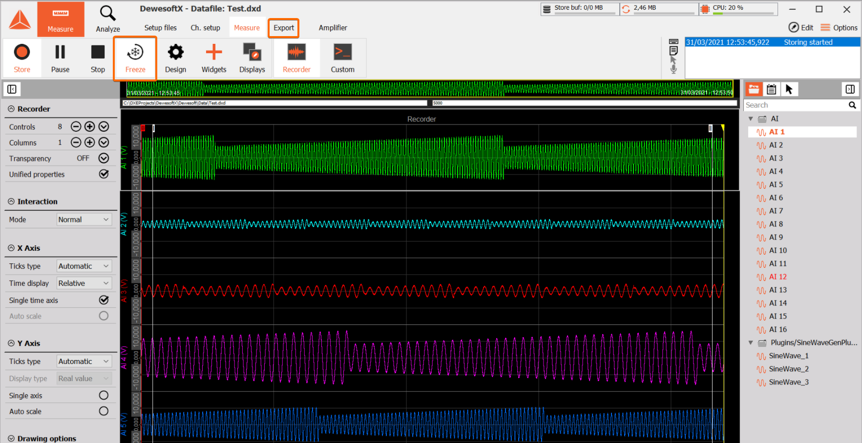Screen dimensions: 862x443
Task: Open Design mode
Action: tap(175, 58)
